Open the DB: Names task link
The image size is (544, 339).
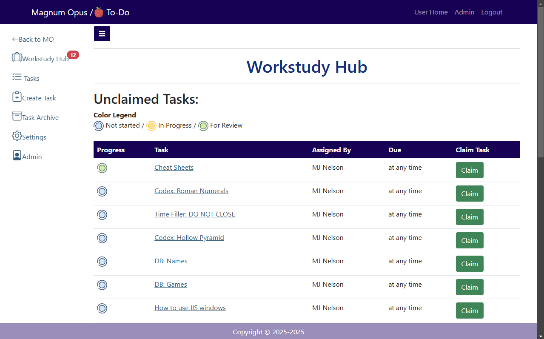[x=171, y=261]
